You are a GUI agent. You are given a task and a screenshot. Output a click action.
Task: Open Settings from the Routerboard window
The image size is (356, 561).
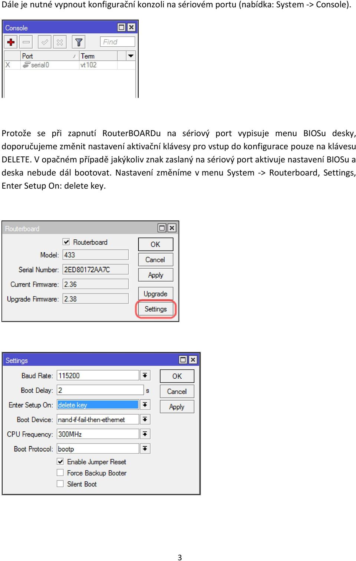pos(156,309)
